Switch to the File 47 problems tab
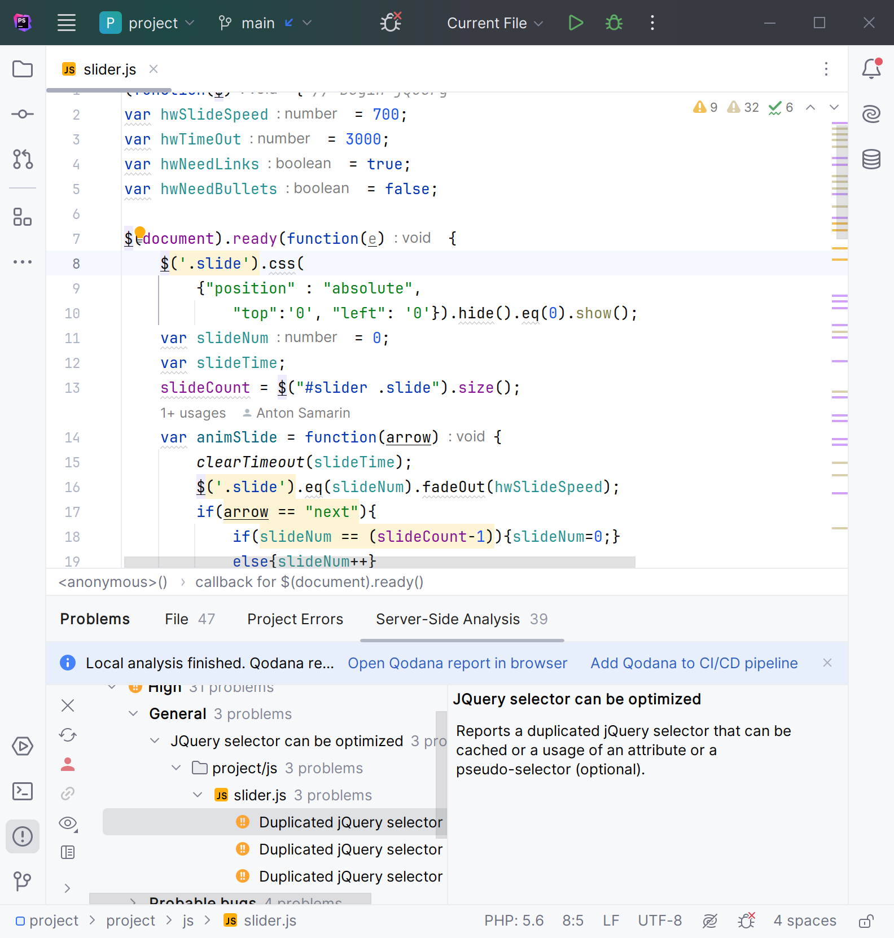The image size is (894, 938). [190, 619]
